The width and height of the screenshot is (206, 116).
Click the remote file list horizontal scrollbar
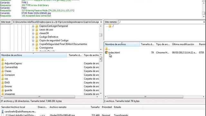click(x=145, y=97)
